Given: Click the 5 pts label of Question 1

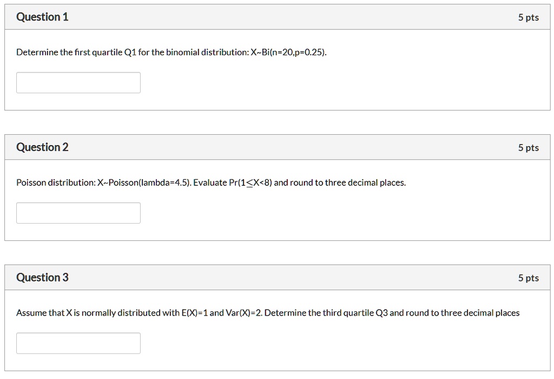Looking at the screenshot, I should tap(528, 17).
